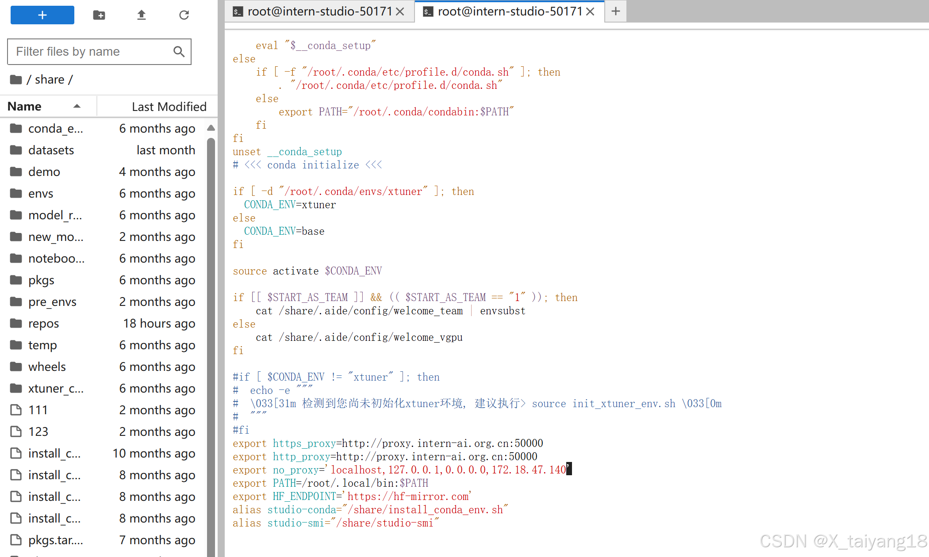Sort by Last Modified column
Image resolution: width=929 pixels, height=557 pixels.
pos(169,107)
